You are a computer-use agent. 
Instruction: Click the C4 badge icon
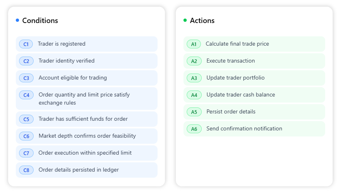pos(26,95)
